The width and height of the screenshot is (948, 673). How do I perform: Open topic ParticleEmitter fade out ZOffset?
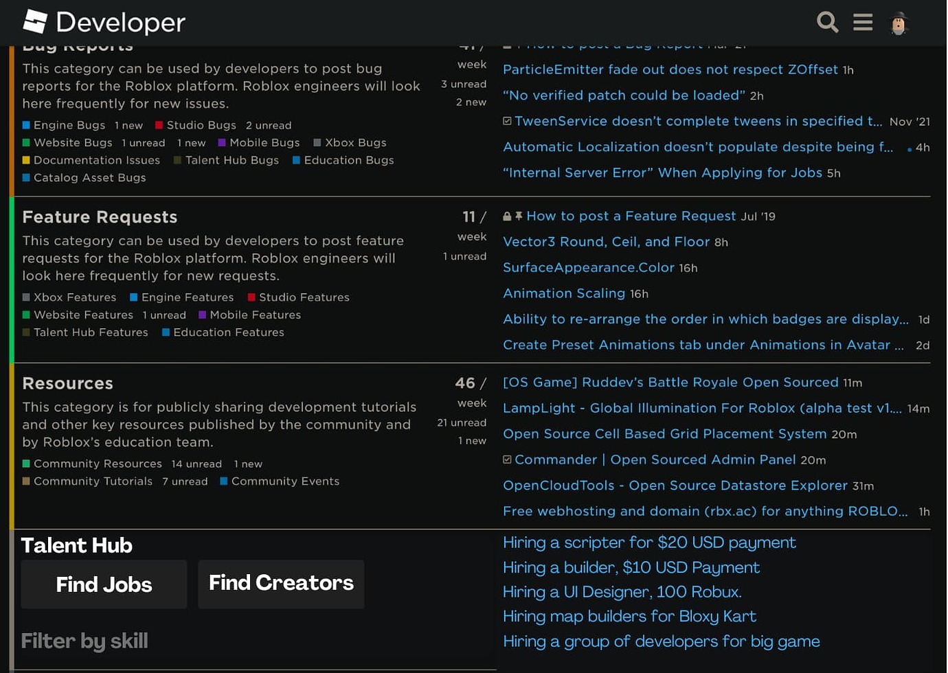(670, 69)
